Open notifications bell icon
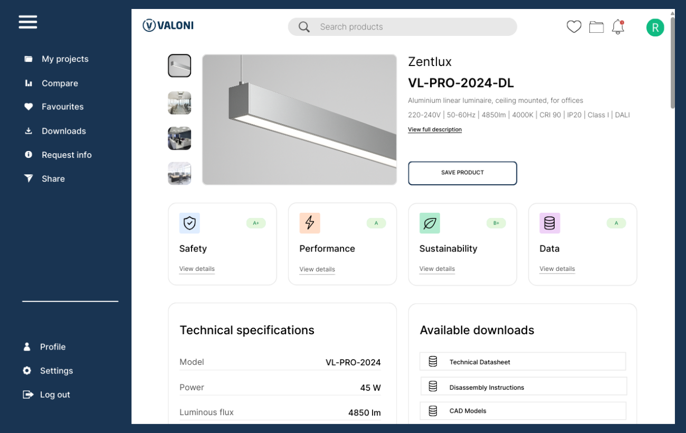This screenshot has height=433, width=686. point(618,27)
